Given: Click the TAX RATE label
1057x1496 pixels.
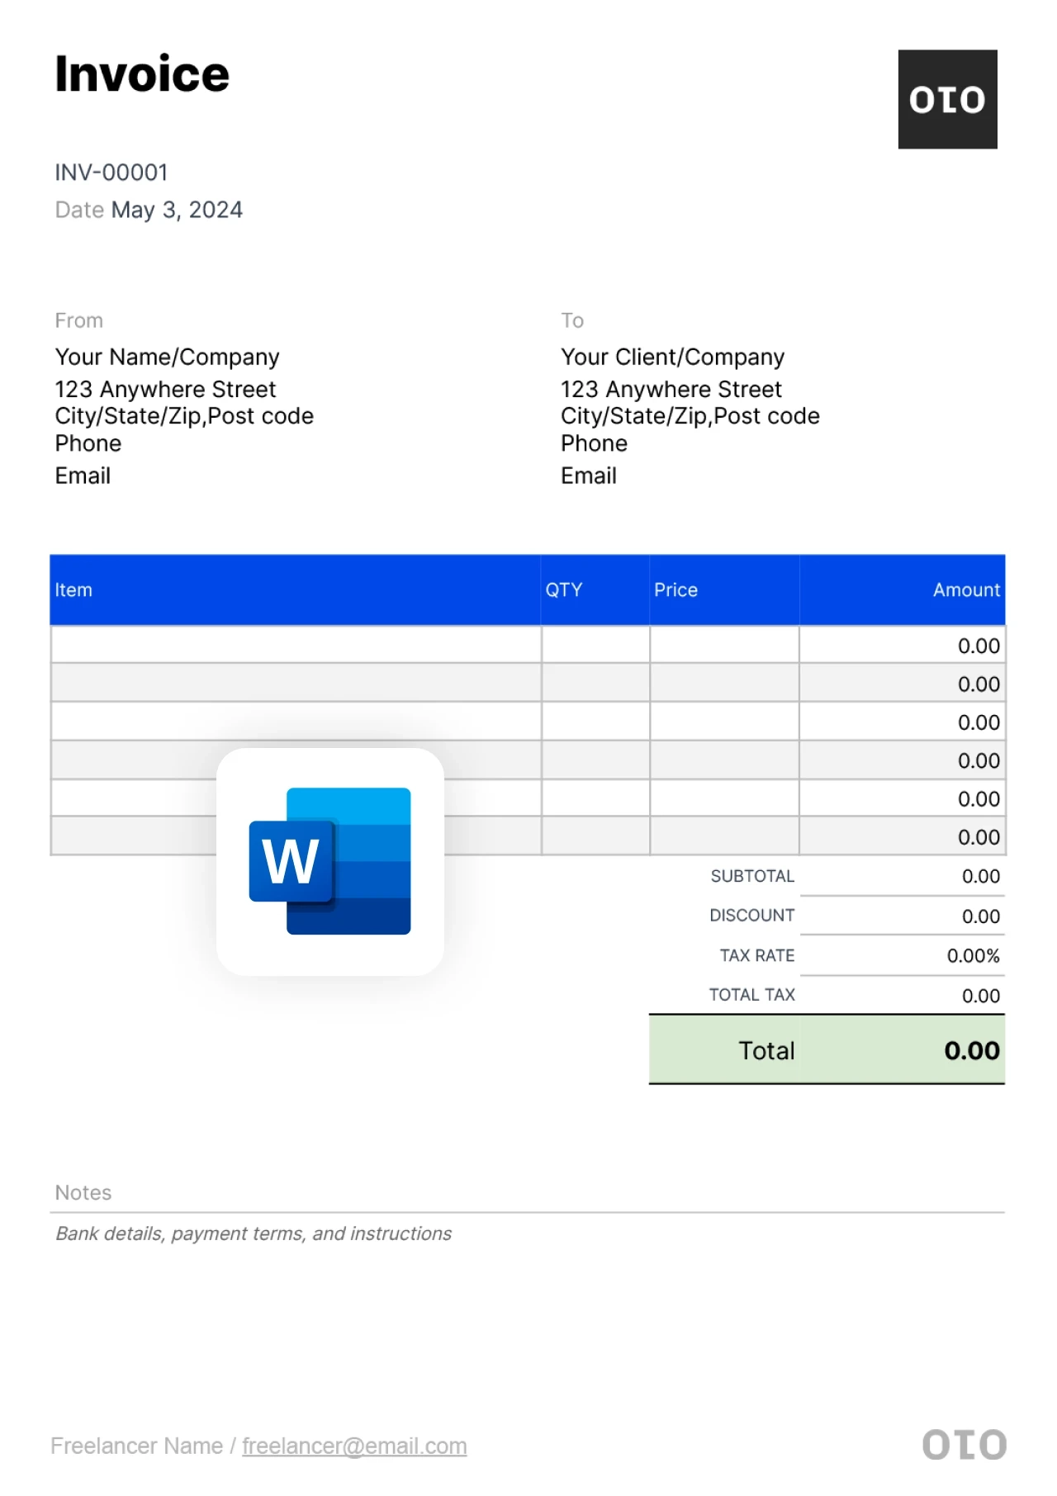Looking at the screenshot, I should tap(756, 955).
